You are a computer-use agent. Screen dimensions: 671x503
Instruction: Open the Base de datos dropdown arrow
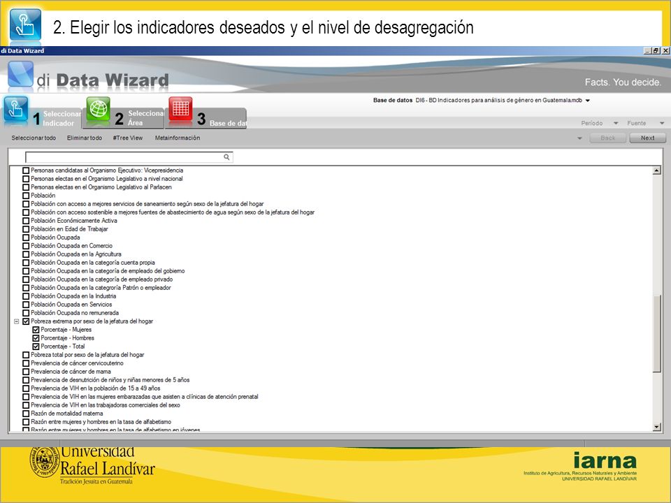point(588,101)
